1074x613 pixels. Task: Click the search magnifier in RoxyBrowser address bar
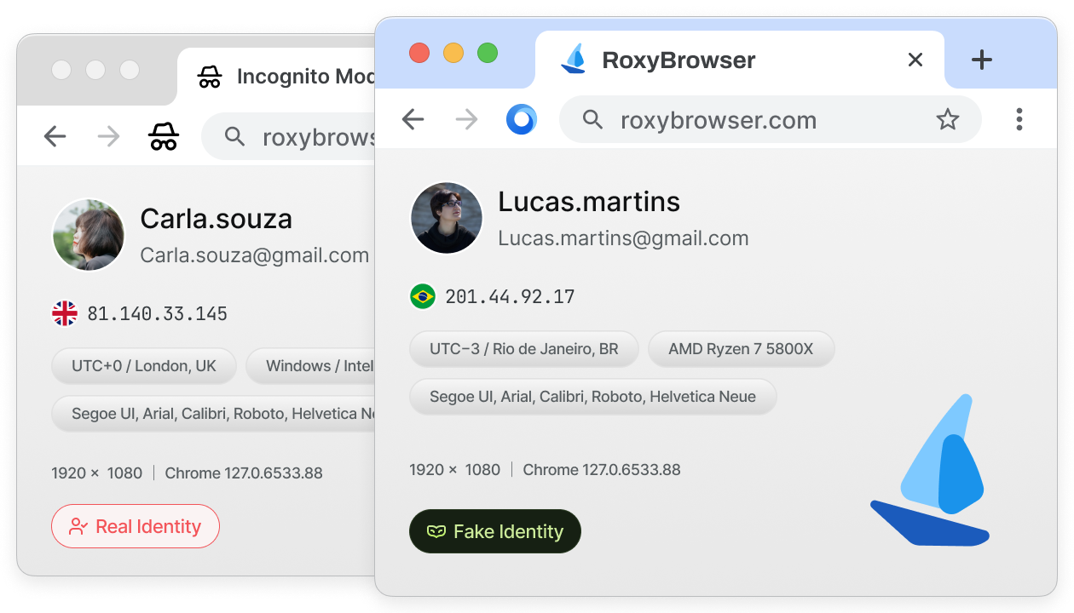tap(592, 120)
